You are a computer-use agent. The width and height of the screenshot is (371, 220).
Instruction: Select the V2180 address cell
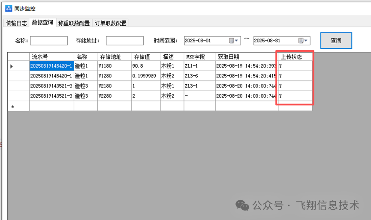(x=115, y=86)
